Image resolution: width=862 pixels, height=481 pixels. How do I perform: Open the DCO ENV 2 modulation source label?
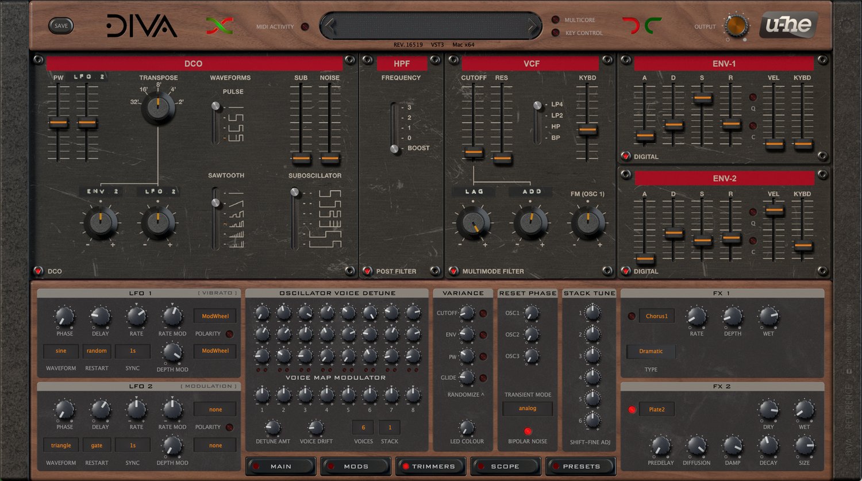101,192
